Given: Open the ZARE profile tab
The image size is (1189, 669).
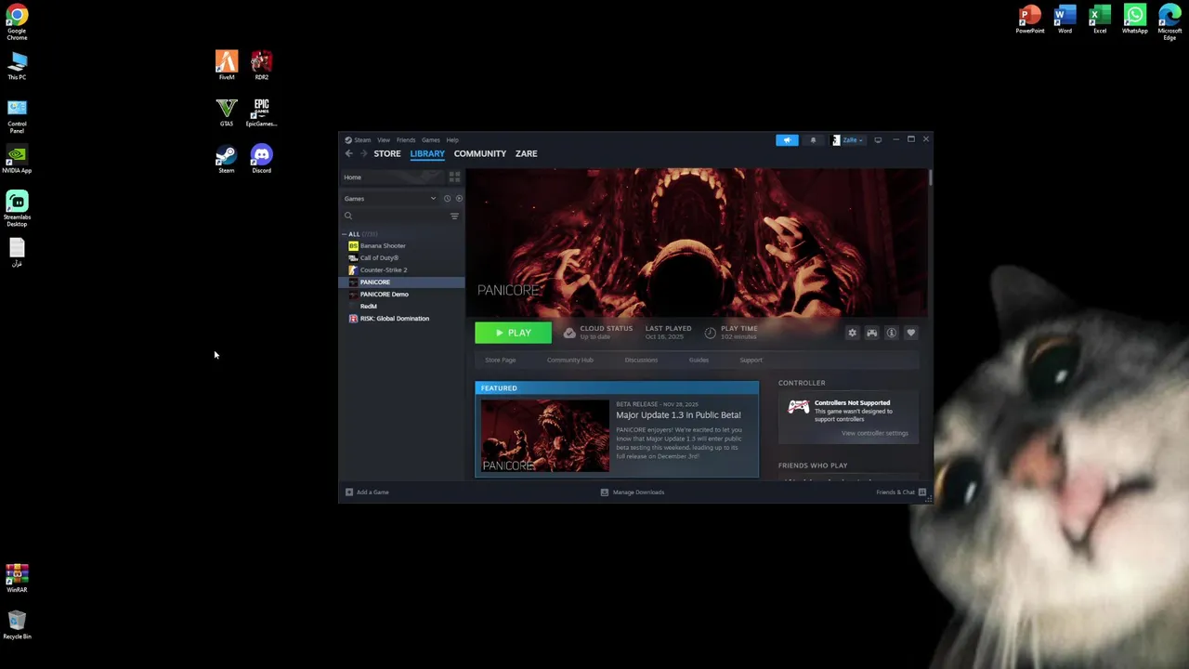Looking at the screenshot, I should 527,153.
